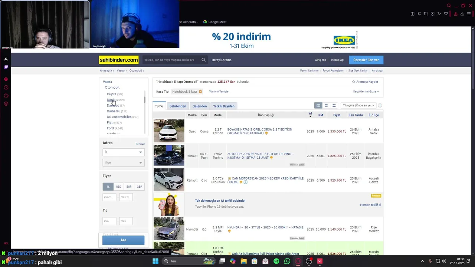Select the Tümü tab
Screen dimensions: 475x267
point(159,106)
